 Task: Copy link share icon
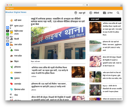(7, 38)
